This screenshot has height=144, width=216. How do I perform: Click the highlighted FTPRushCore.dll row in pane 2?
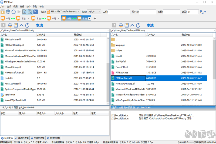tap(159, 78)
